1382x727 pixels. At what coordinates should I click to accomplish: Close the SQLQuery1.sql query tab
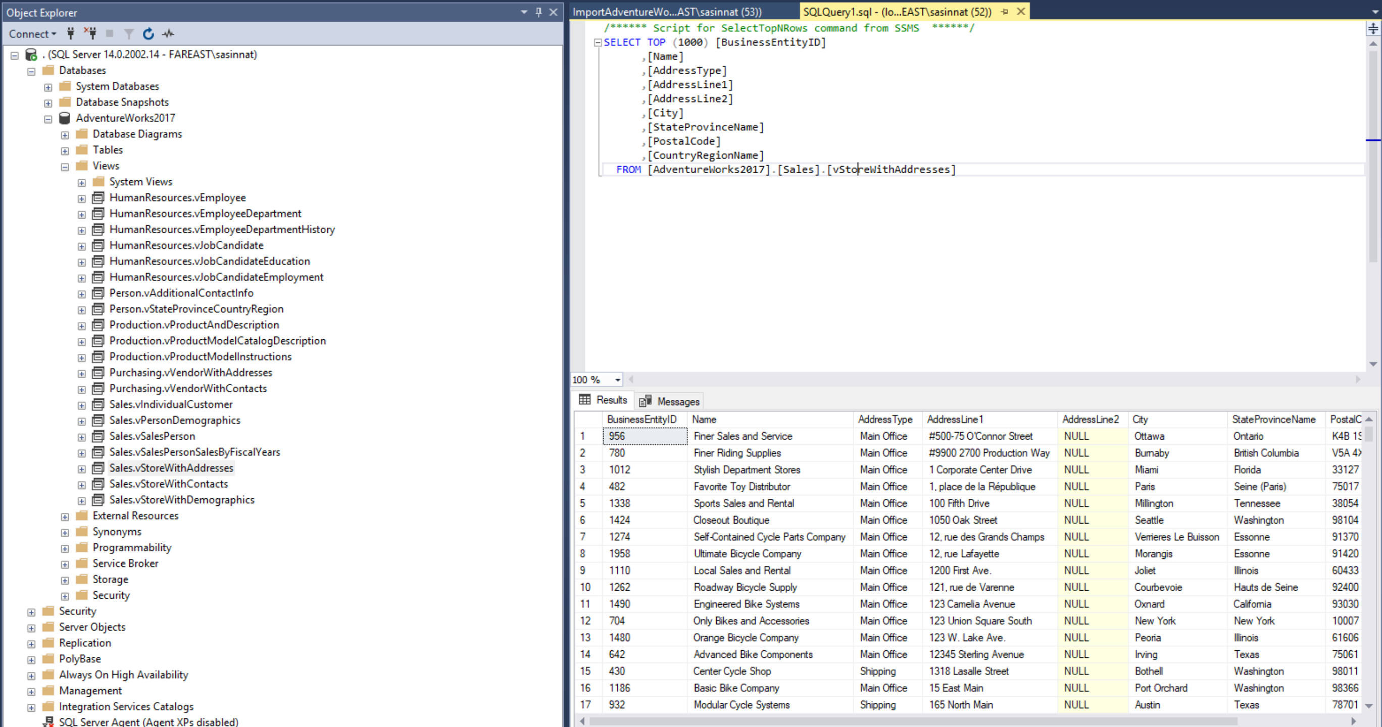tap(1021, 11)
